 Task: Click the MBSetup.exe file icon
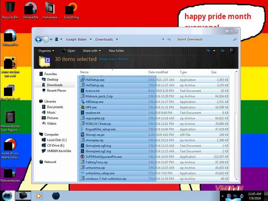[82, 102]
